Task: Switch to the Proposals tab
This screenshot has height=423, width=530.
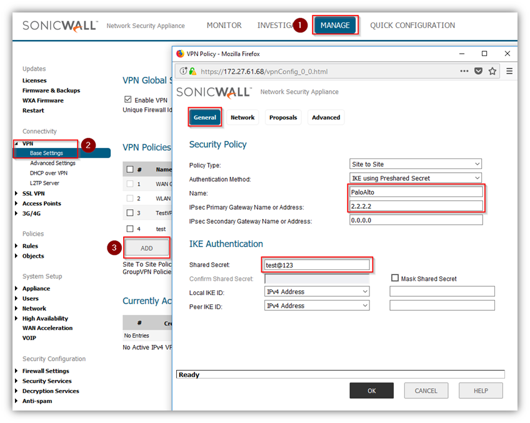Action: tap(283, 117)
